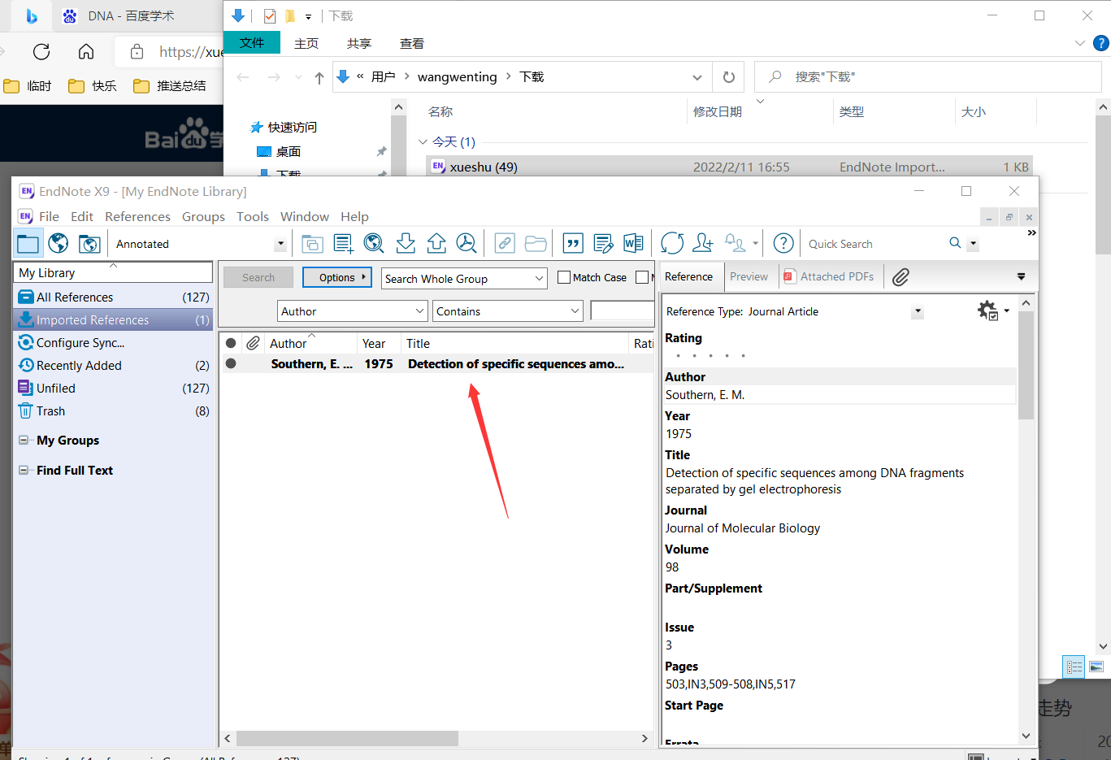The height and width of the screenshot is (760, 1111).
Task: Open File menu in EndNote
Action: 49,216
